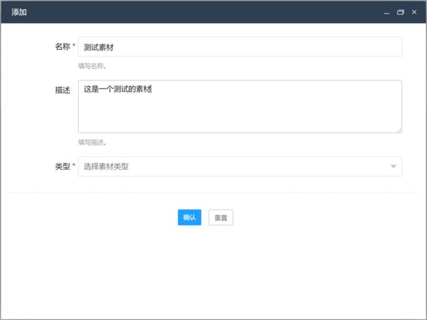427x320 pixels.
Task: Click the 名称 input field
Action: pyautogui.click(x=240, y=47)
